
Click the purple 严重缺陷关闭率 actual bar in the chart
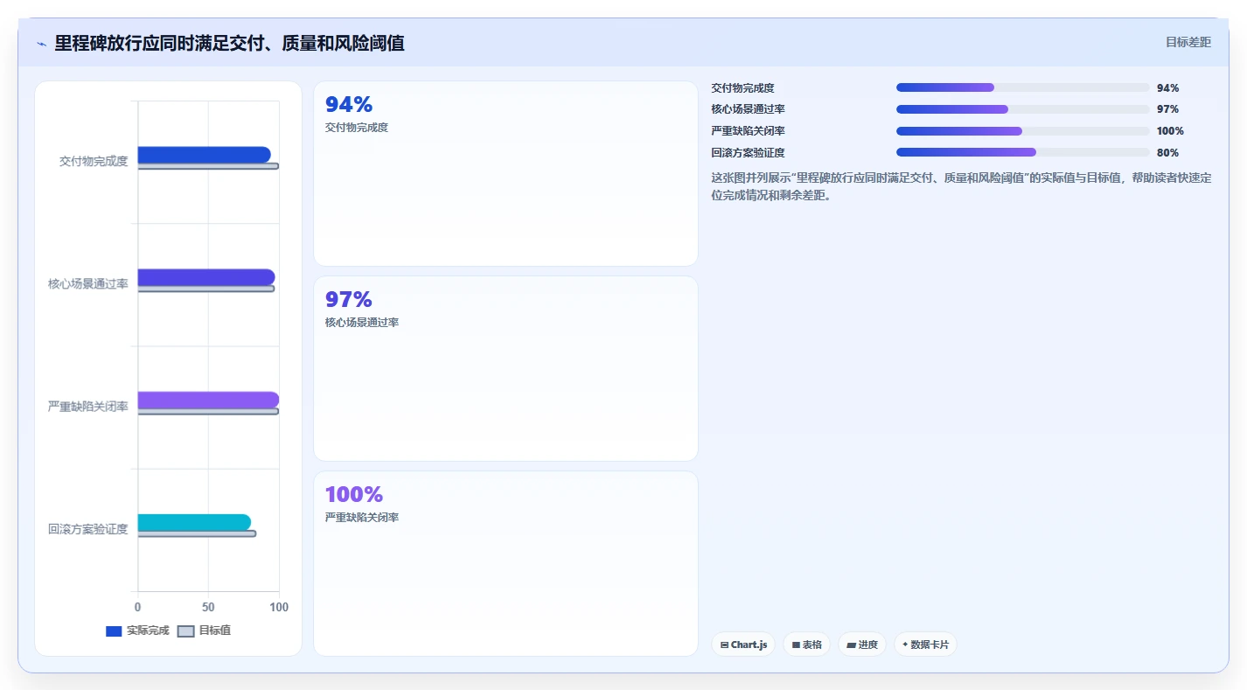[208, 400]
